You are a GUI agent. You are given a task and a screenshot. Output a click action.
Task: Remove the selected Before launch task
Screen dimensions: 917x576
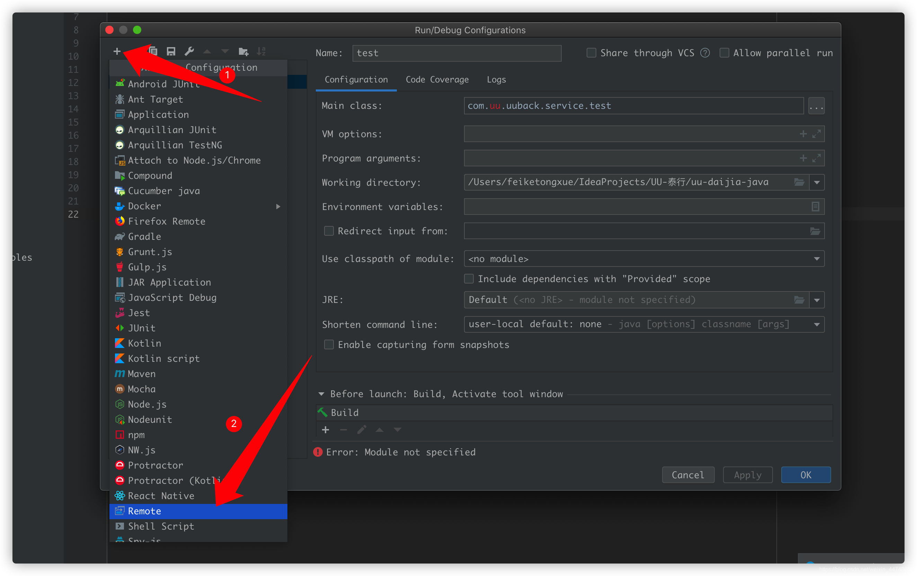click(x=343, y=430)
